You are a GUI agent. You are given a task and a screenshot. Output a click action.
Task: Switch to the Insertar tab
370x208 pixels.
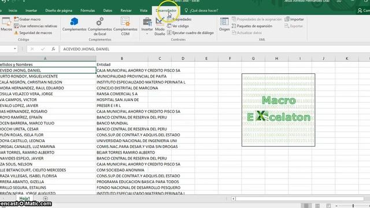31,10
